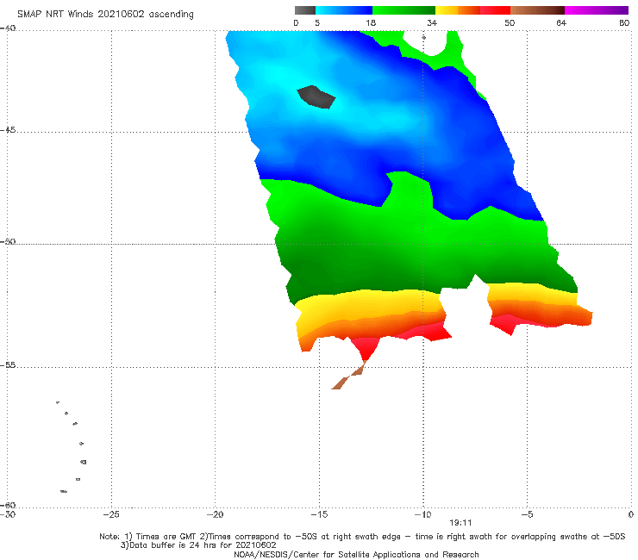This screenshot has width=638, height=560.
Task: Click longitude axis label '-20'
Action: pos(215,515)
